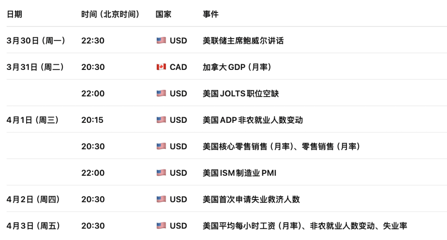Click the 4月3日（周五）date cell
447x240 pixels.
coord(34,226)
